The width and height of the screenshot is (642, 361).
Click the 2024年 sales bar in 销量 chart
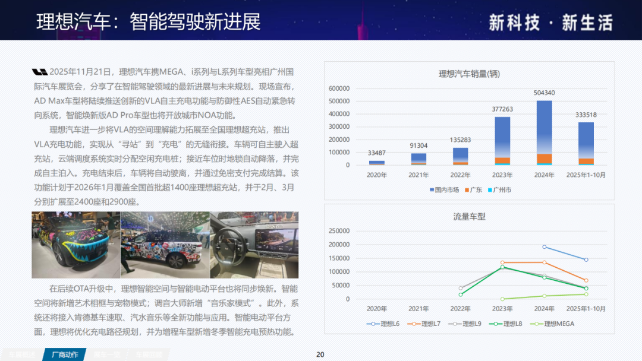[x=544, y=133]
